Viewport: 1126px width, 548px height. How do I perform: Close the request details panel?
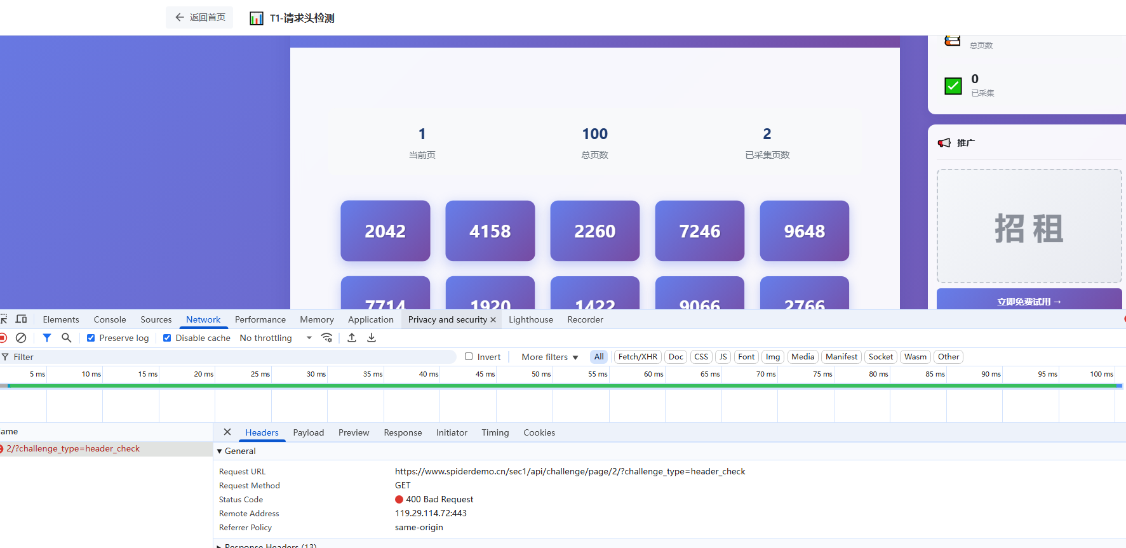[227, 432]
